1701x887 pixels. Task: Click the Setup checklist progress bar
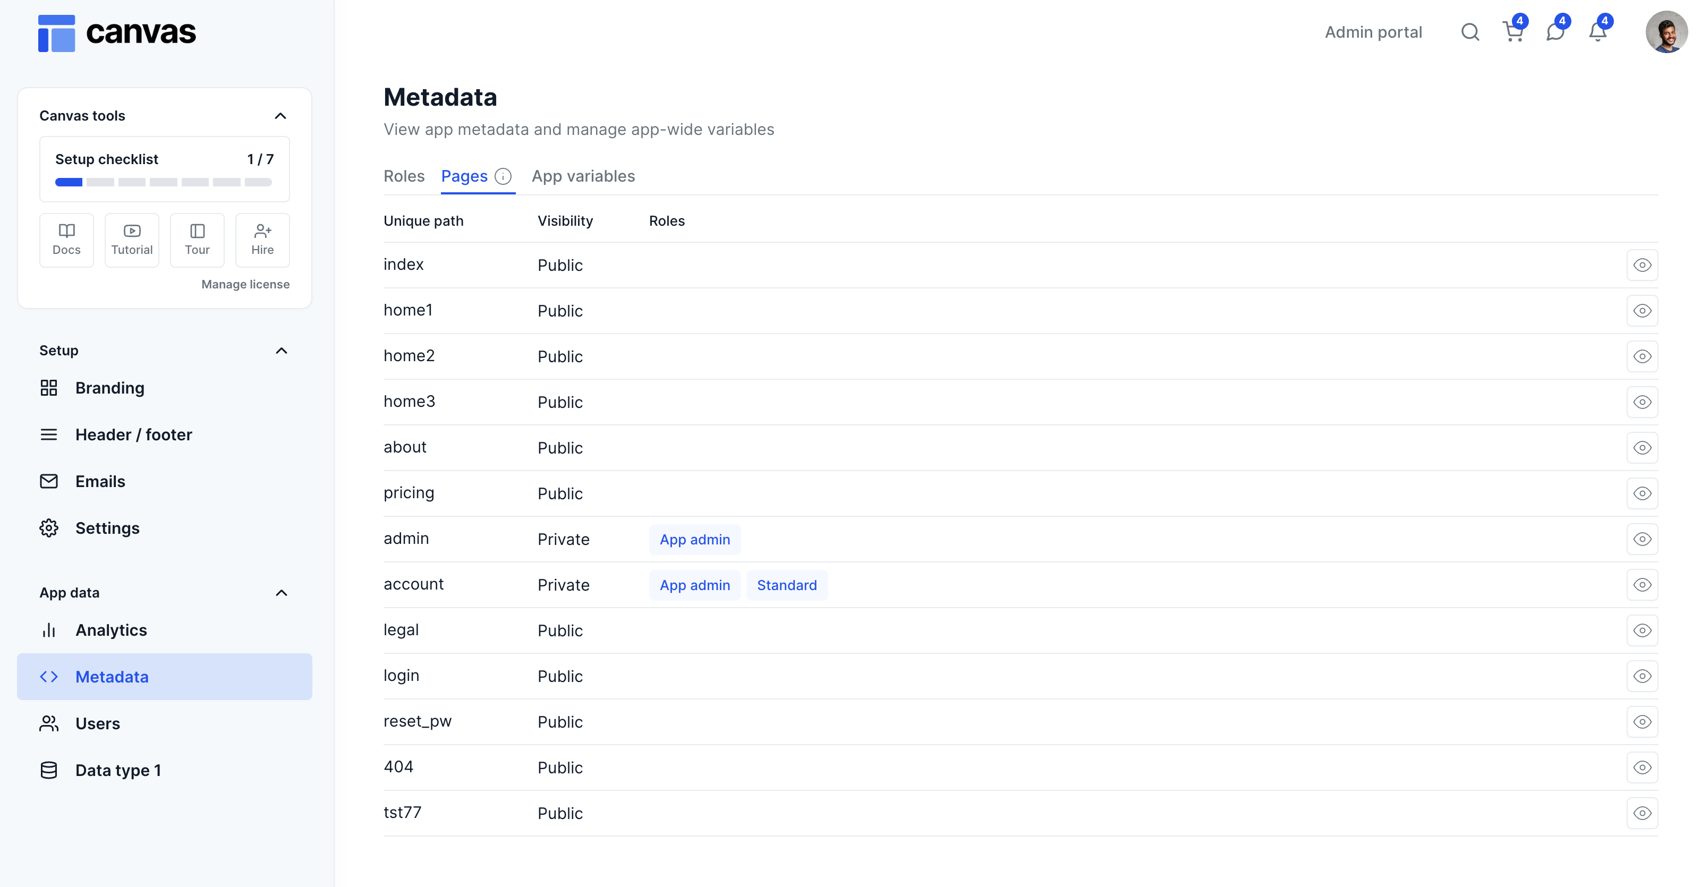(x=164, y=182)
